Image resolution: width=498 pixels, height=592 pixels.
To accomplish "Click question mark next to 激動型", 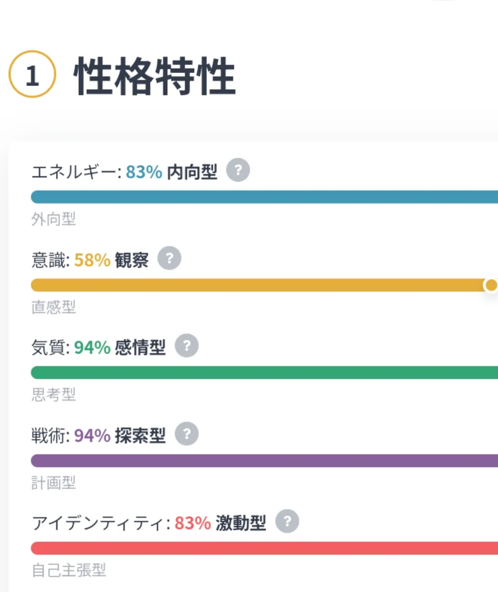I will point(287,521).
